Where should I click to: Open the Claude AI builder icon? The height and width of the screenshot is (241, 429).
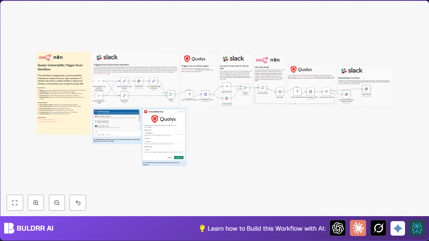[358, 228]
